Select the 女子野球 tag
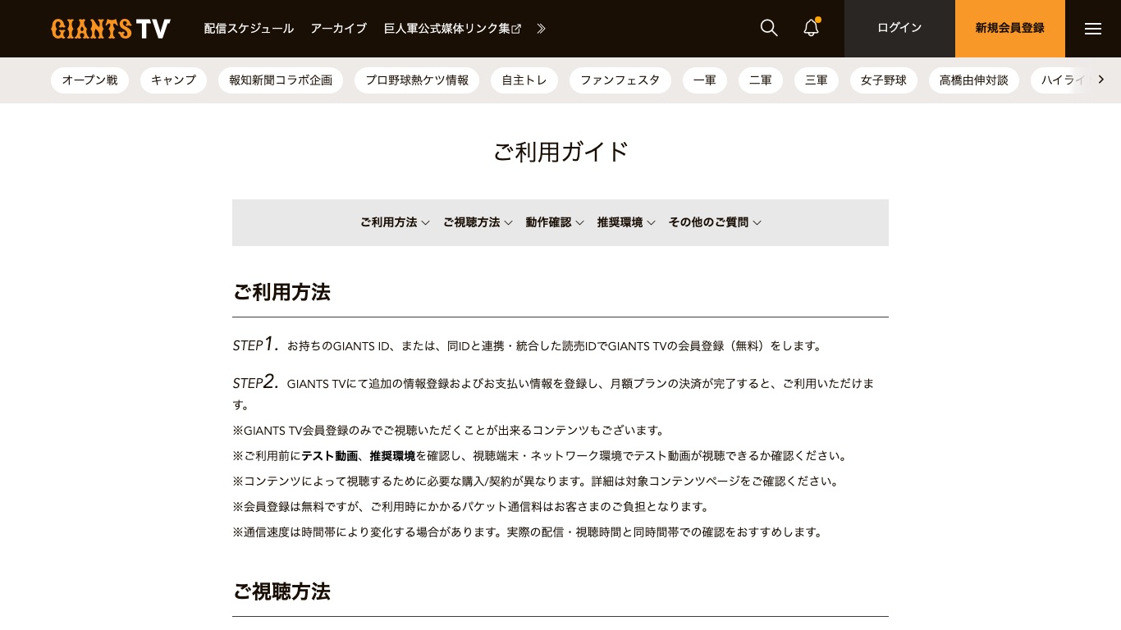 [884, 80]
